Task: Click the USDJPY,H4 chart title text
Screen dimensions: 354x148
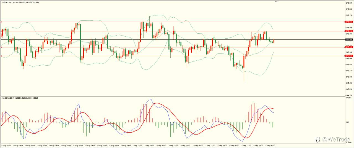Action: 6,2
